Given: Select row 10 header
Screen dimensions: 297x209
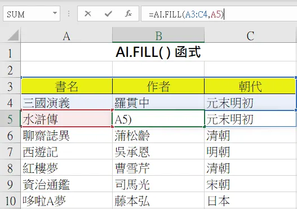Looking at the screenshot, I should coord(10,201).
